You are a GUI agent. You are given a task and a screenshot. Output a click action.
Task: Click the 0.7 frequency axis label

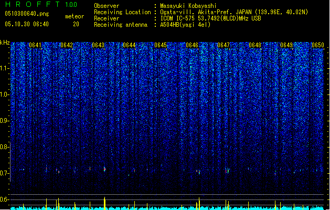tap(5, 173)
